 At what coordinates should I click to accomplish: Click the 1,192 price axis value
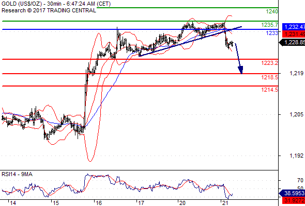pos(296,156)
